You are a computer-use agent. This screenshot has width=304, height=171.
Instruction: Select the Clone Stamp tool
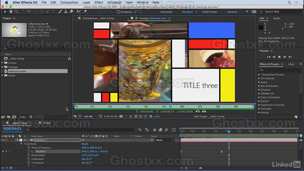coord(66,12)
